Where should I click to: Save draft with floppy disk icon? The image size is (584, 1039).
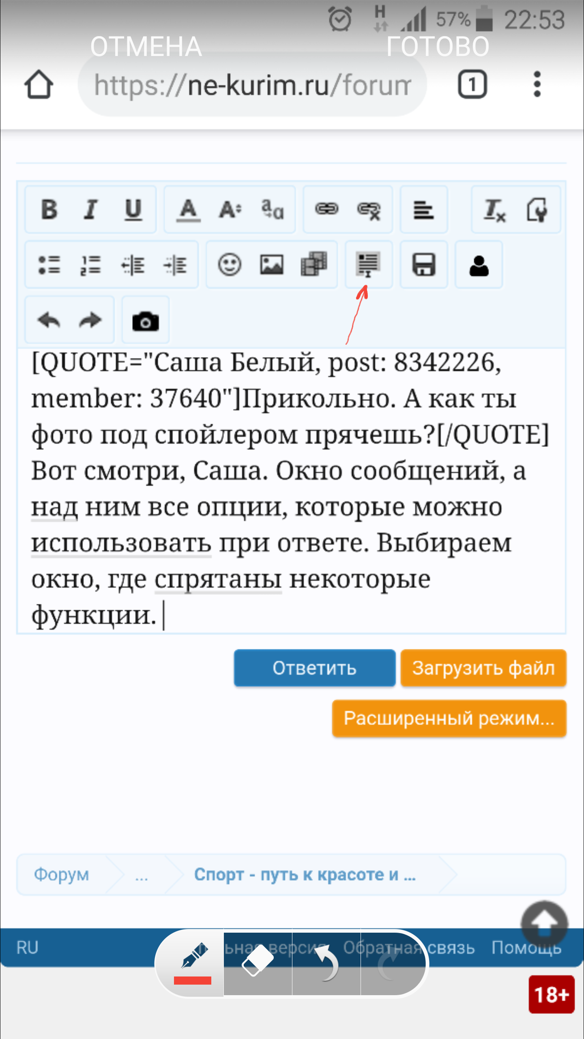coord(424,265)
